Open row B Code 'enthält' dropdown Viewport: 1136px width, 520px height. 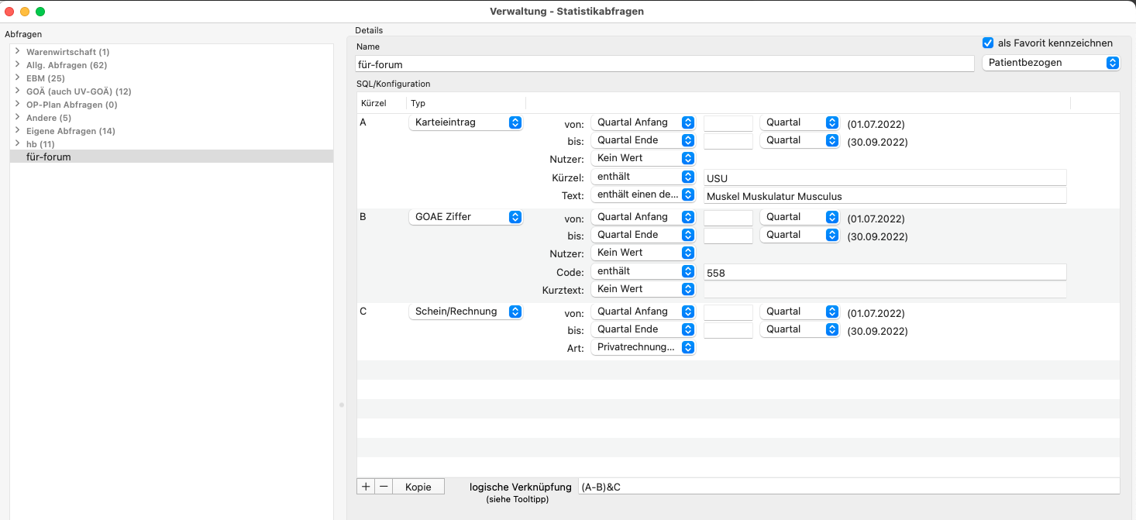643,271
